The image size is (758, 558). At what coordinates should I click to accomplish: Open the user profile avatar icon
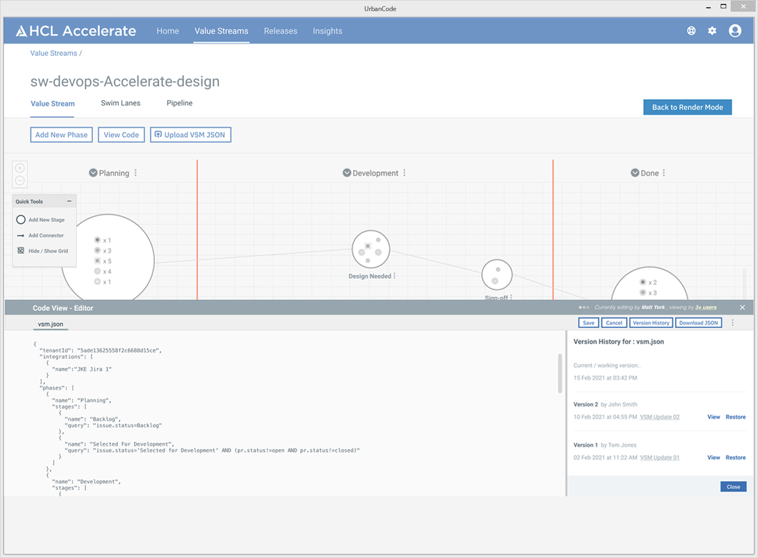[735, 31]
